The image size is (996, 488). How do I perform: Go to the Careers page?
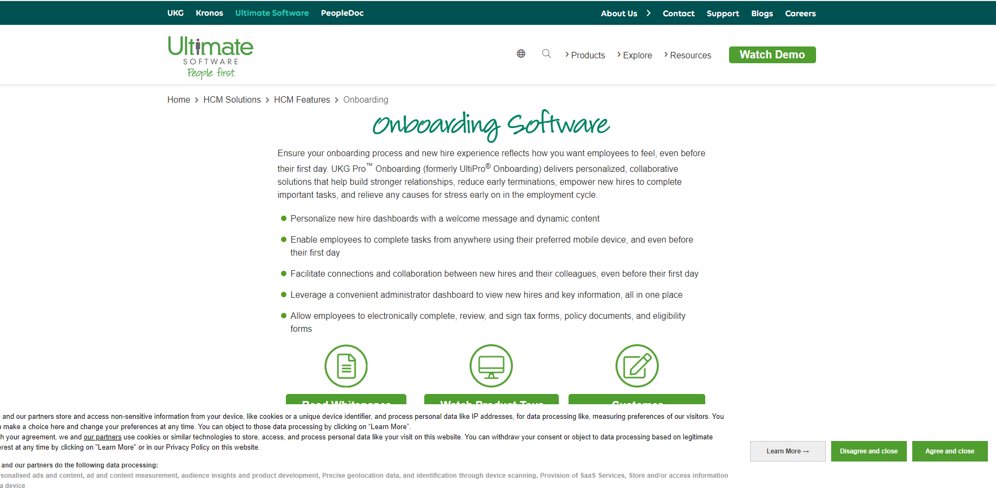point(800,14)
